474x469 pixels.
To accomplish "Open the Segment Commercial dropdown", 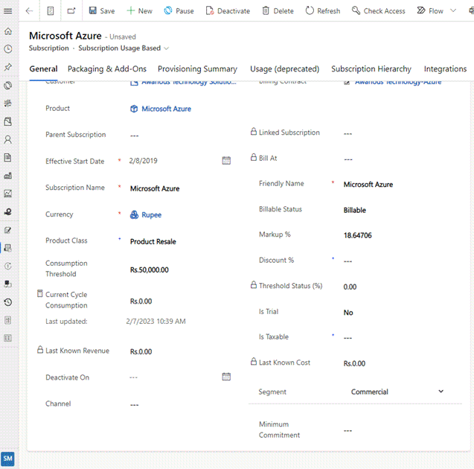I will click(397, 392).
